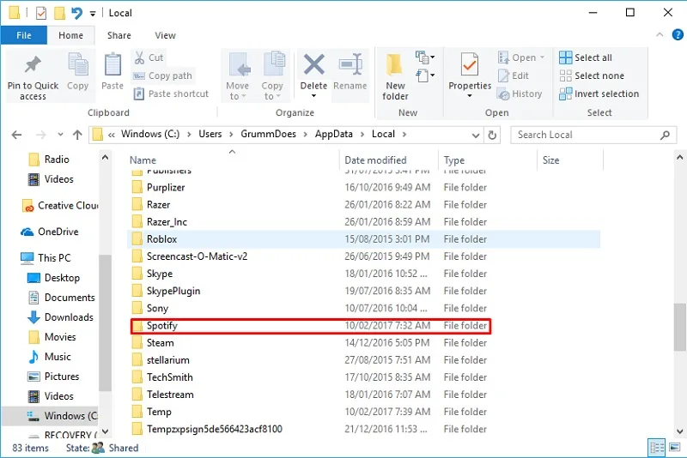
Task: Create a New folder
Action: pyautogui.click(x=395, y=76)
